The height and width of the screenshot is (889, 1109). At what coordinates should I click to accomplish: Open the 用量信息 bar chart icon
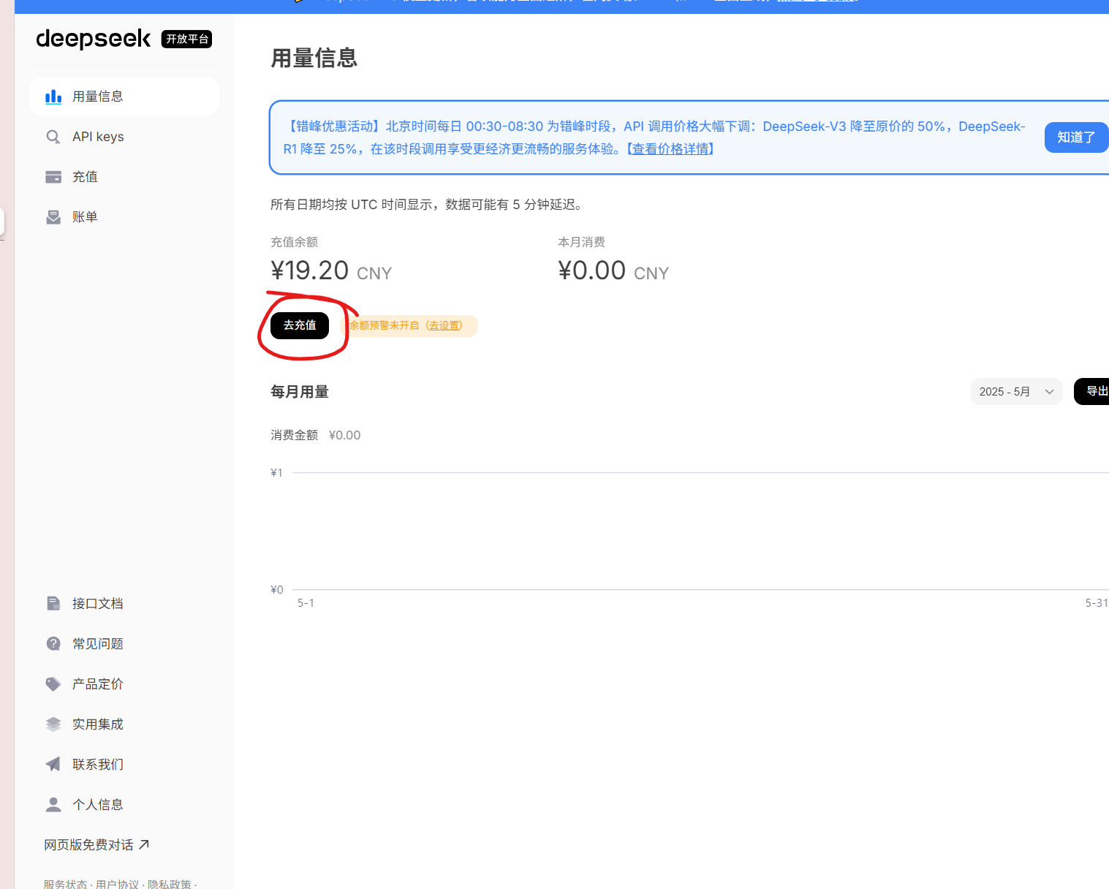53,97
